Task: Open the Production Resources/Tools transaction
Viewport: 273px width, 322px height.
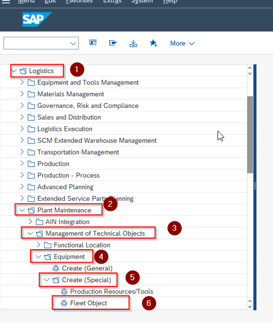Action: coord(112,291)
